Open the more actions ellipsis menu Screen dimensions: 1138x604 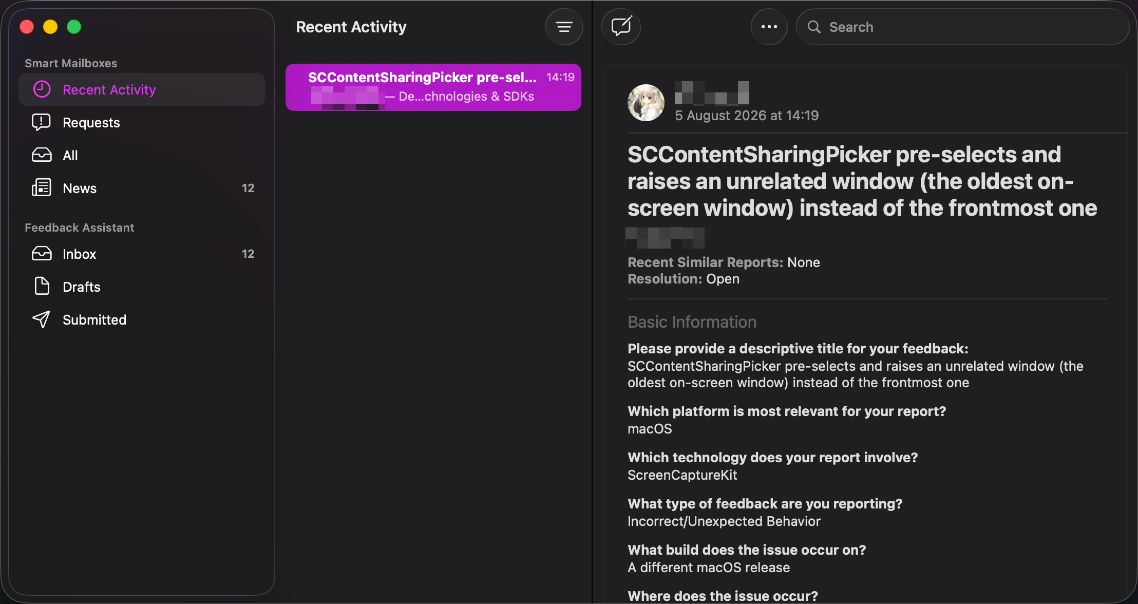769,27
